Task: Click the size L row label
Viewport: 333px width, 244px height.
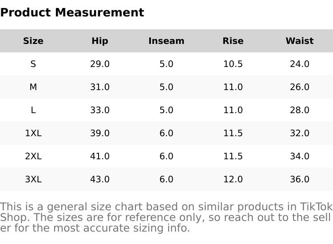Action: tap(33, 110)
